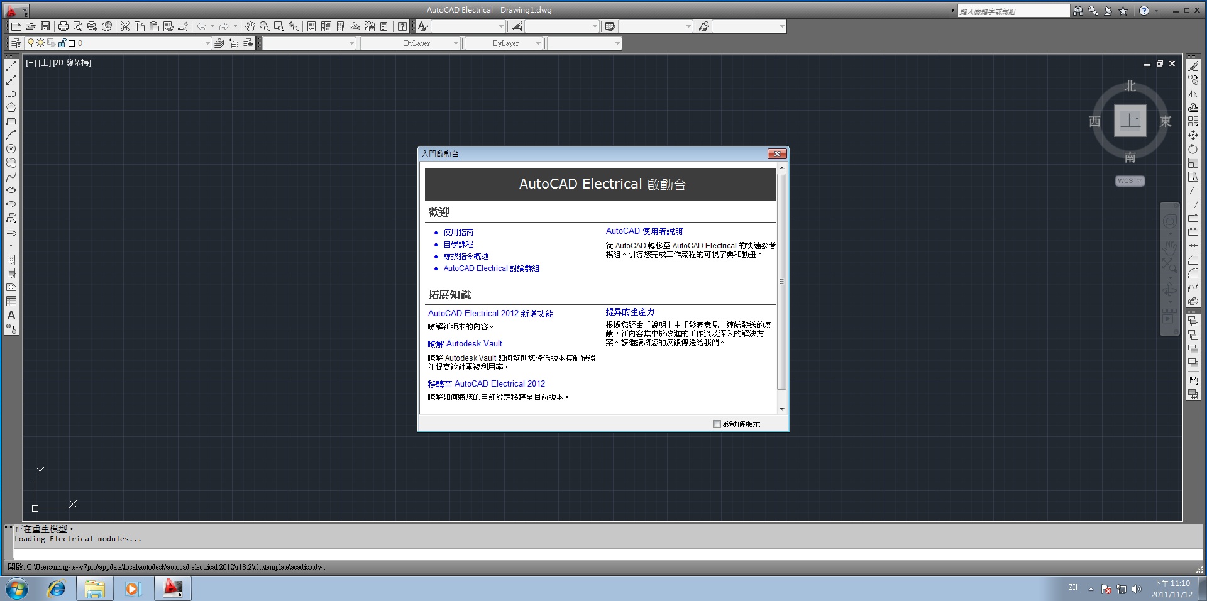
Task: Open the 使用指南 link
Action: [458, 233]
